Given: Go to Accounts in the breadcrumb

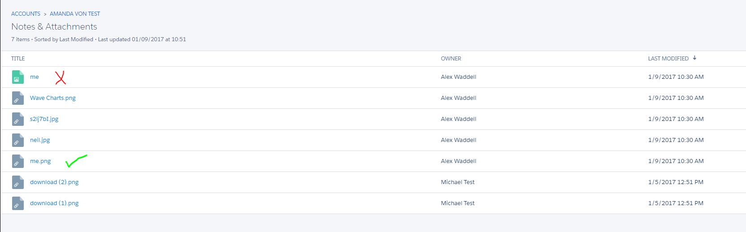Looking at the screenshot, I should tap(26, 14).
